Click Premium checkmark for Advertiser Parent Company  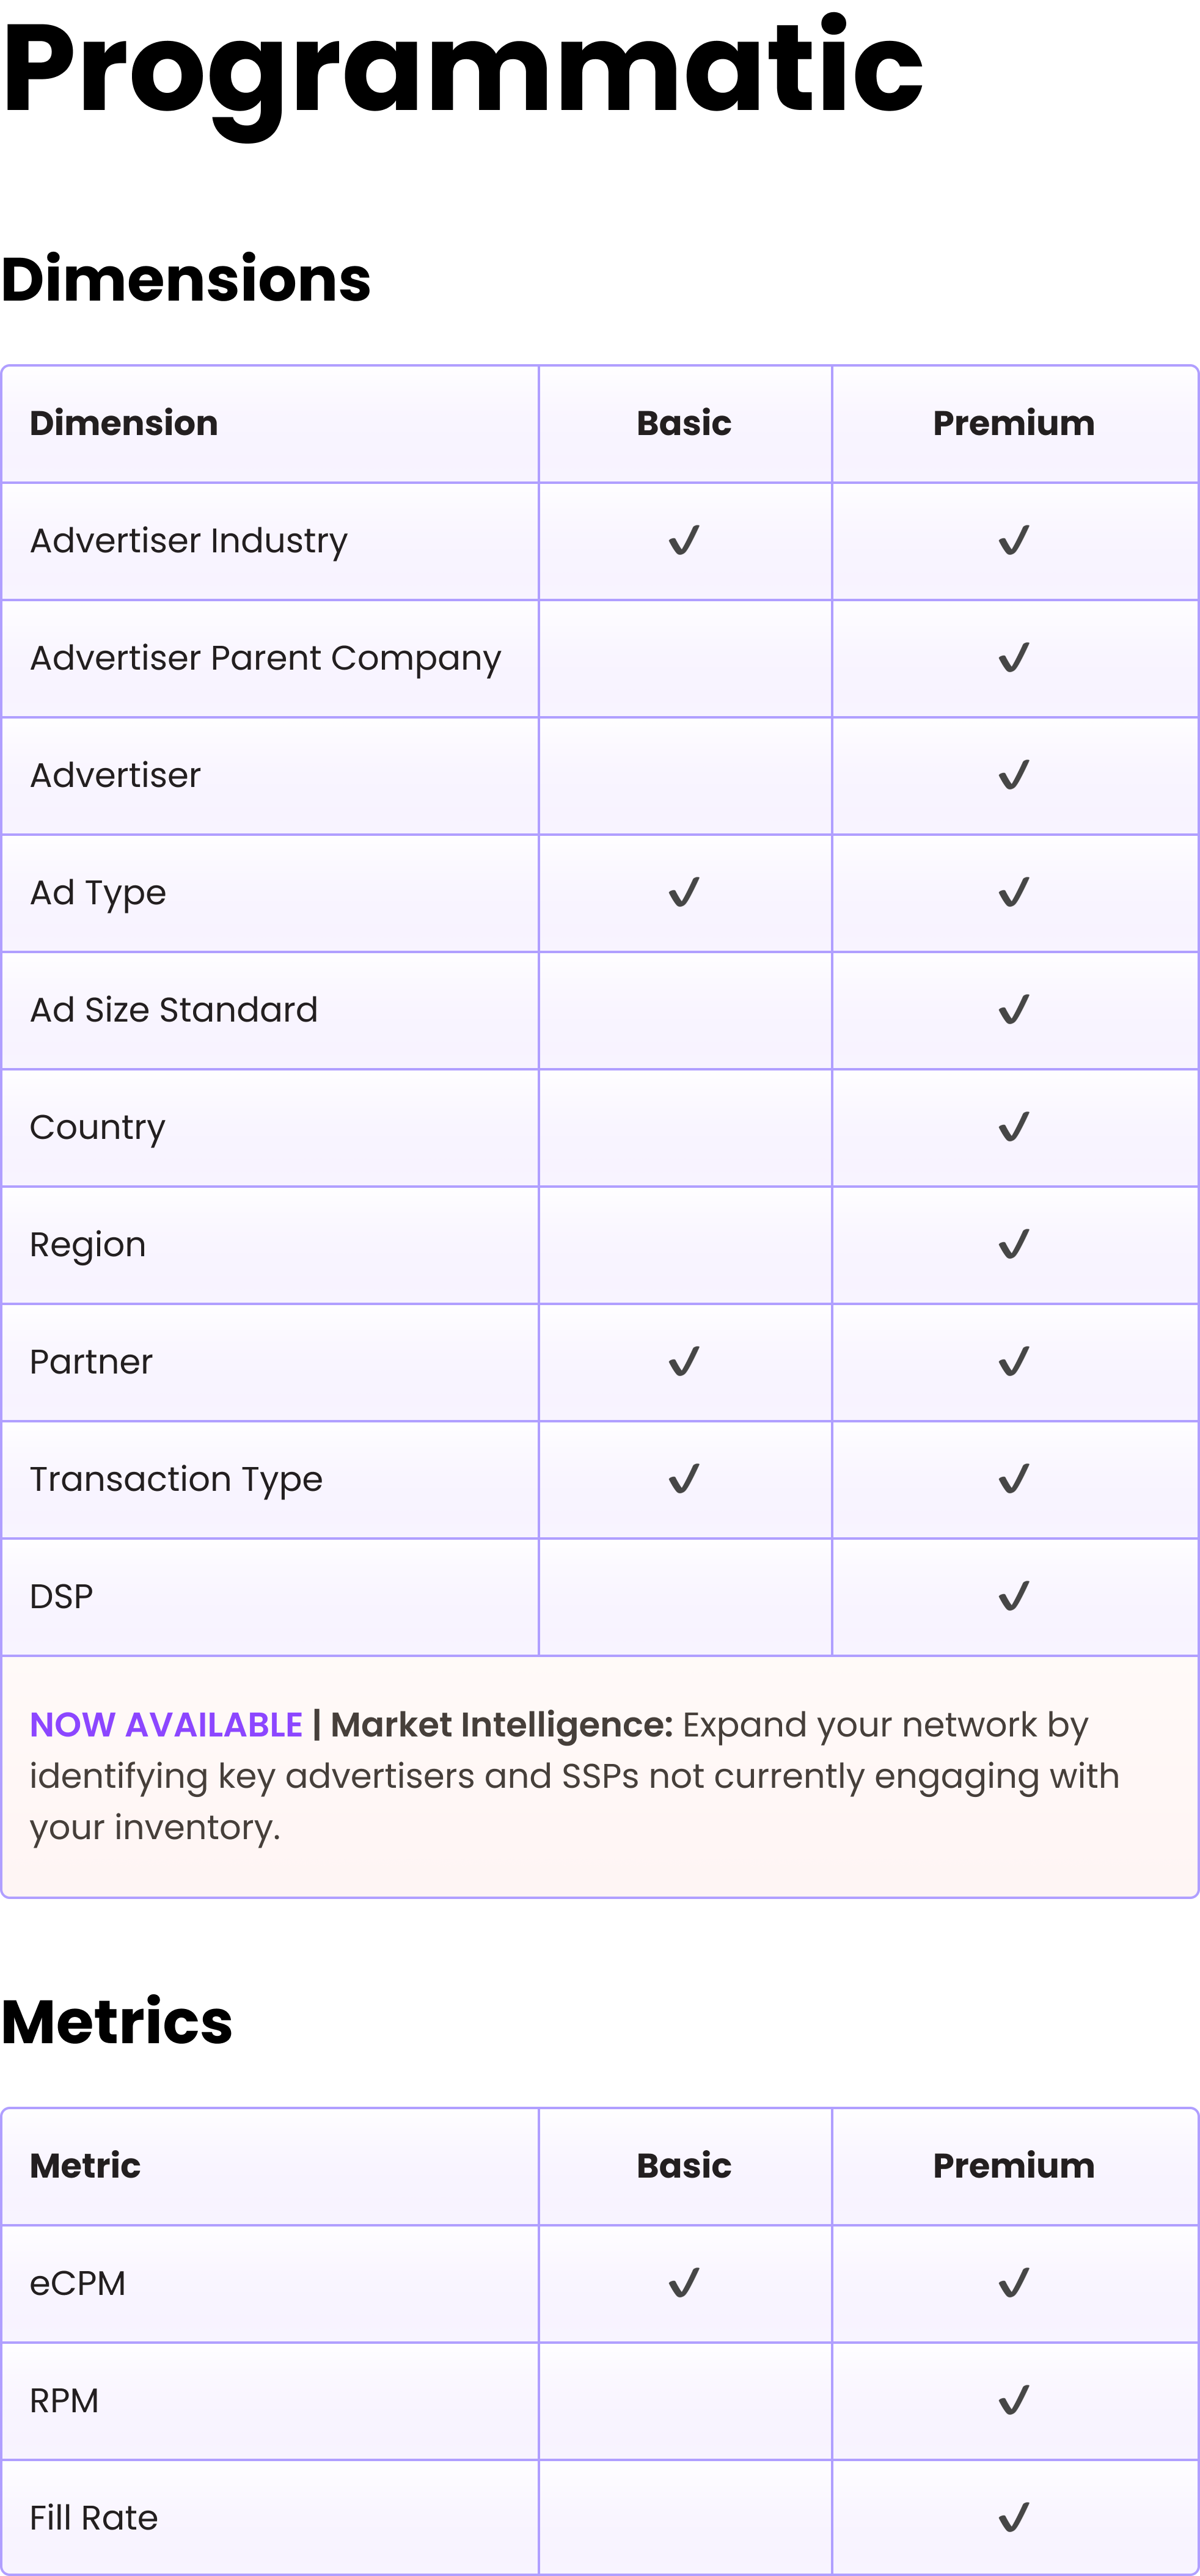1014,658
